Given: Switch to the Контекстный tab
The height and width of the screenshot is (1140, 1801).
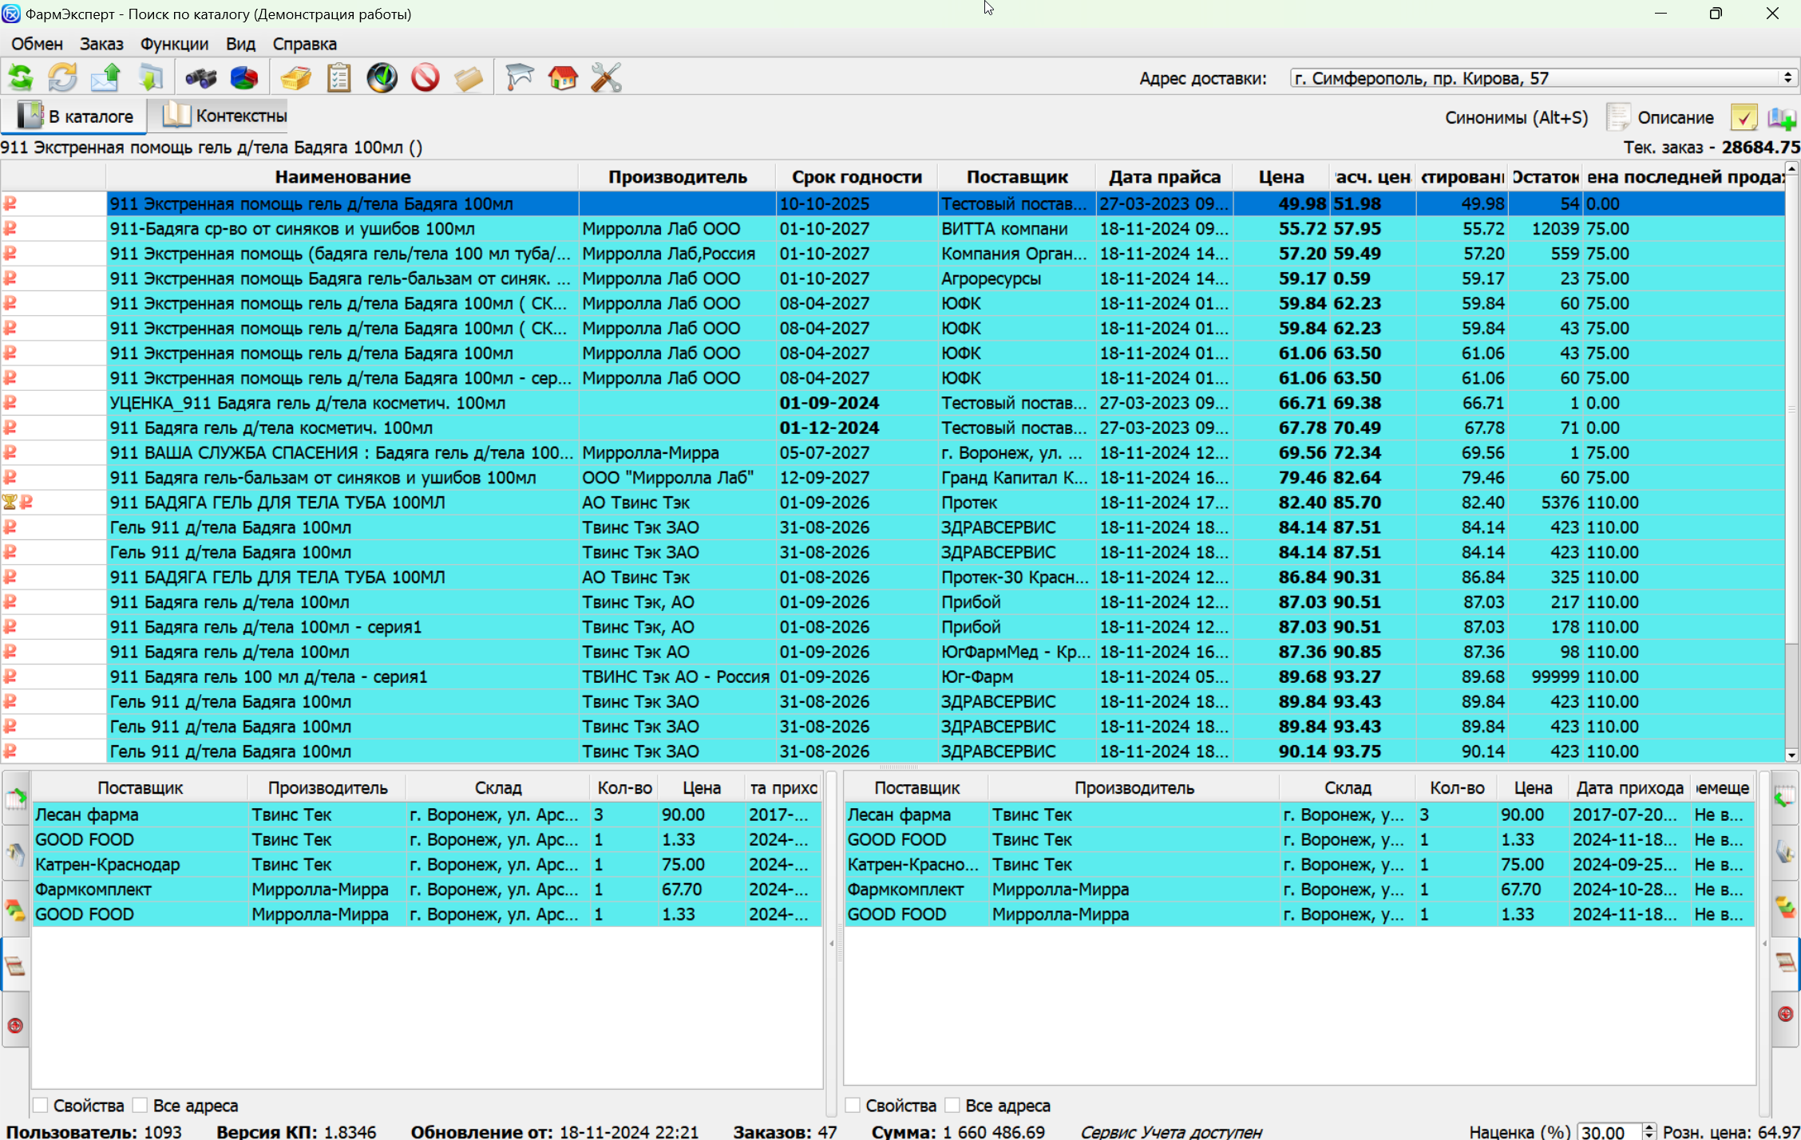Looking at the screenshot, I should coord(225,116).
